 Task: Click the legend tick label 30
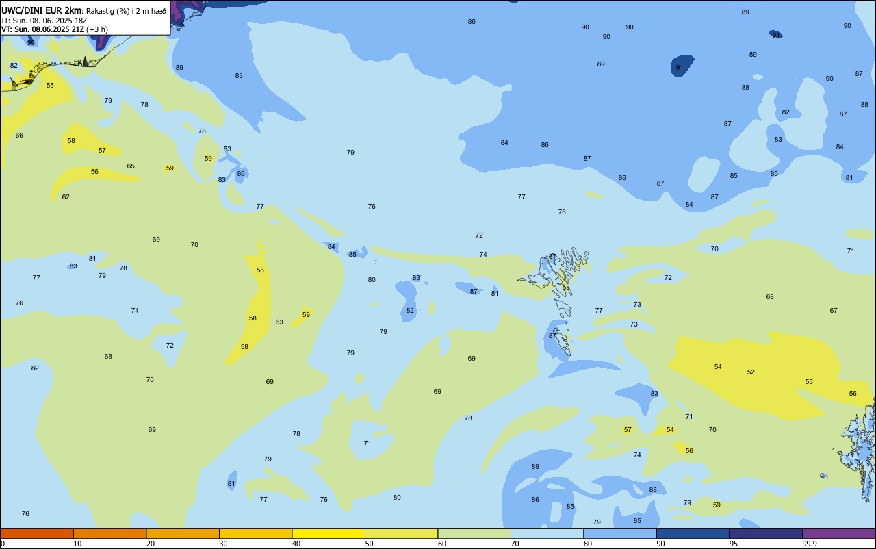coord(223,544)
